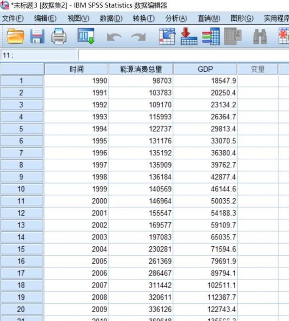The width and height of the screenshot is (289, 321).
Task: Click the GDP cell 122743.4
Action: tap(205, 309)
